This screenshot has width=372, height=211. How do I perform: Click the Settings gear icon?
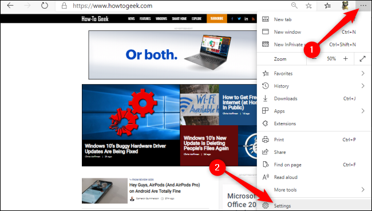point(266,205)
